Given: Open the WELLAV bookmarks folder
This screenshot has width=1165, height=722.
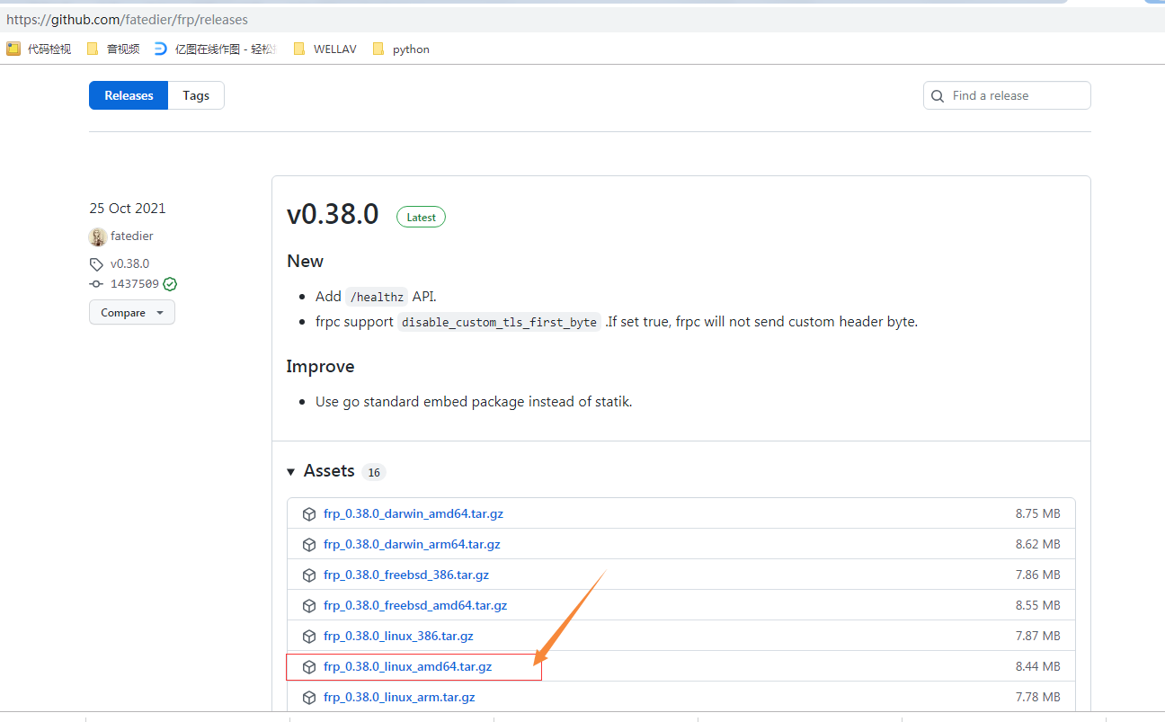Looking at the screenshot, I should 325,49.
